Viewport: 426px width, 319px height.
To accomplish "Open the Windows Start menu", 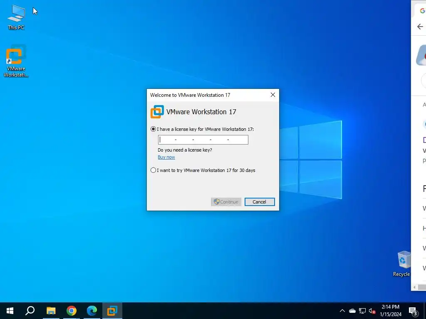I will pyautogui.click(x=10, y=311).
